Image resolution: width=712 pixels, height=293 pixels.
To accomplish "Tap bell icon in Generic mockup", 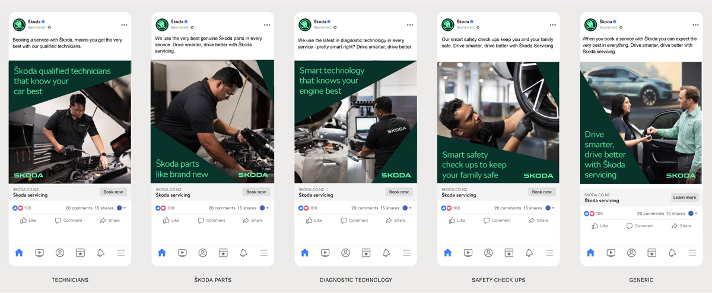I will (672, 253).
